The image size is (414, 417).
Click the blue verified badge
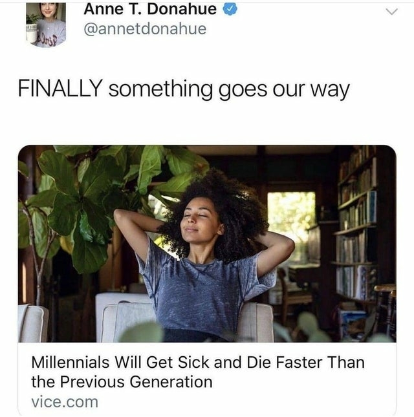point(230,9)
